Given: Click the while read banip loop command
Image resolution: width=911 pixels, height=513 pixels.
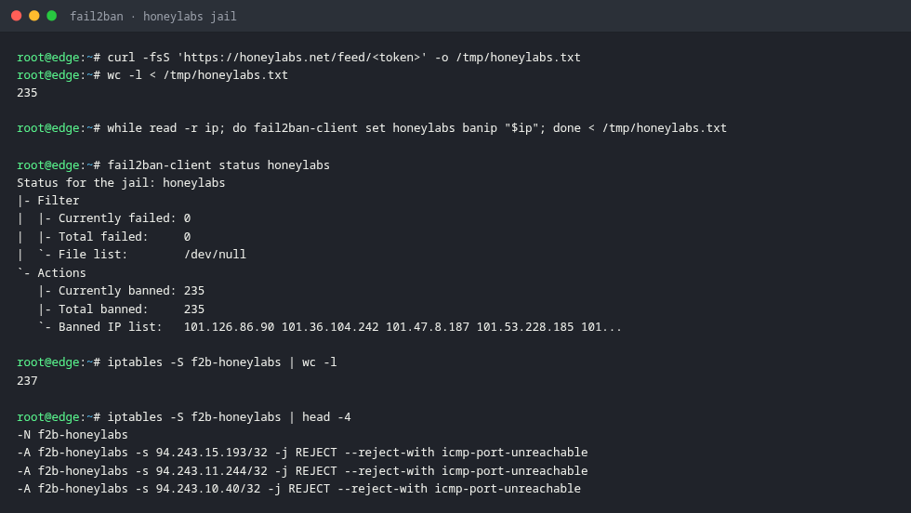Looking at the screenshot, I should (x=416, y=128).
